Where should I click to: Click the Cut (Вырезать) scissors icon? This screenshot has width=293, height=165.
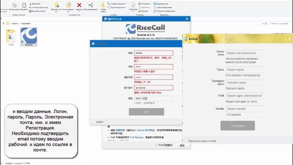click(x=30, y=4)
